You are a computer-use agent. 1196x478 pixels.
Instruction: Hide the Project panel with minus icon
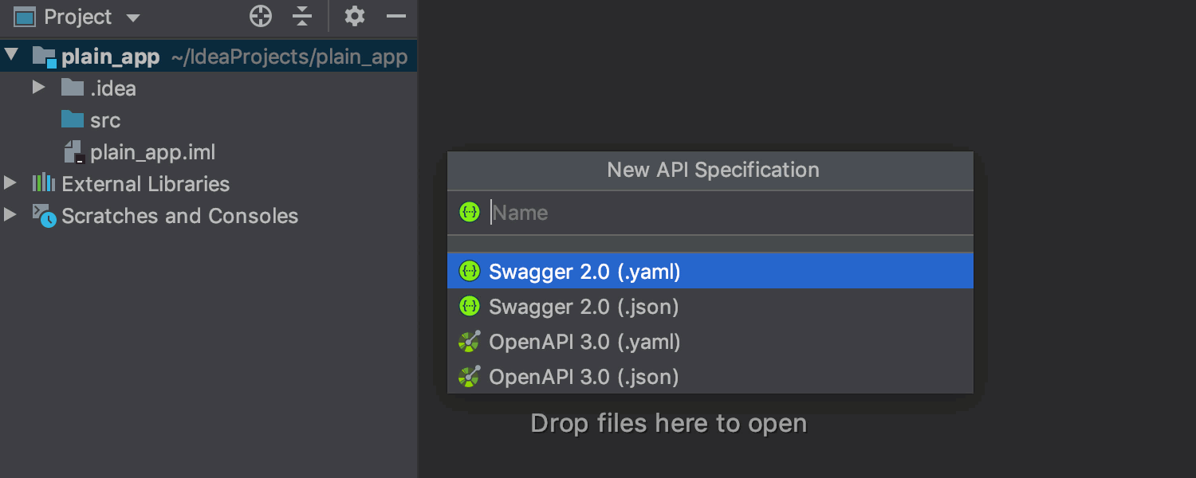(396, 16)
